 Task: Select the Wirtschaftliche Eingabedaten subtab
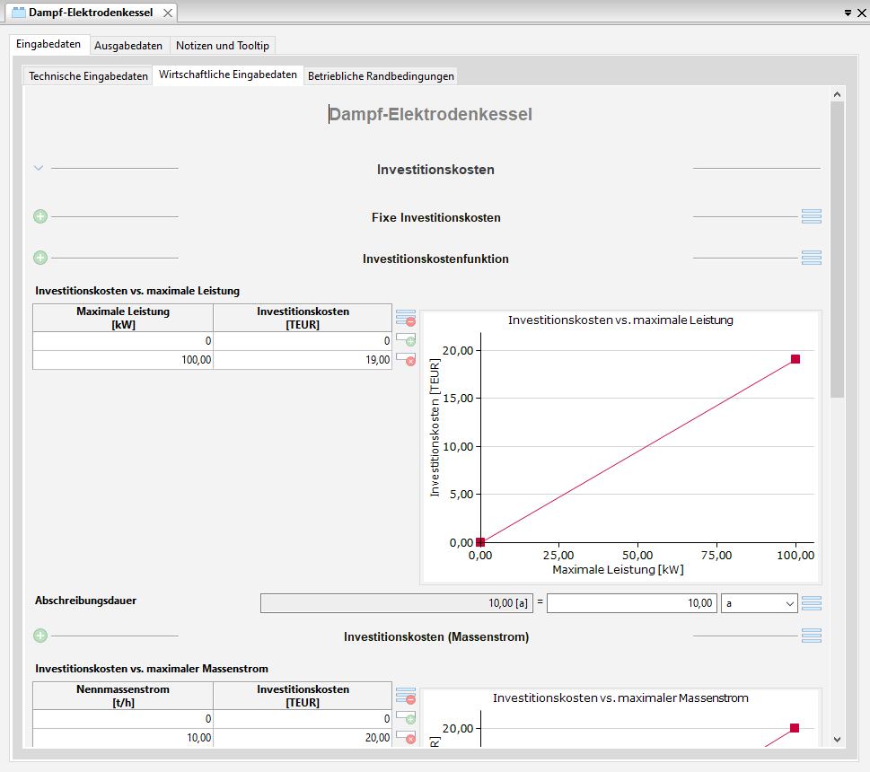228,75
